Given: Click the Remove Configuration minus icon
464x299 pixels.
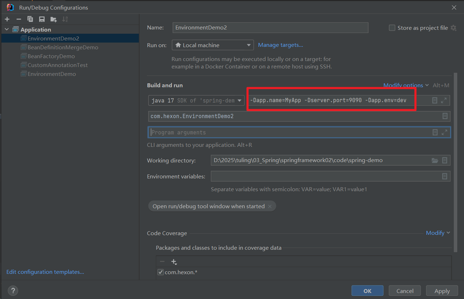Looking at the screenshot, I should coord(19,19).
